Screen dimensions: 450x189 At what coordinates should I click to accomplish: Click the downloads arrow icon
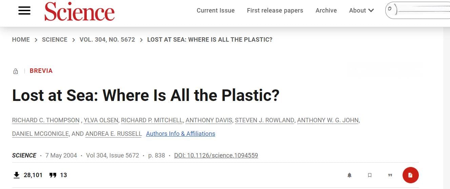click(x=16, y=175)
